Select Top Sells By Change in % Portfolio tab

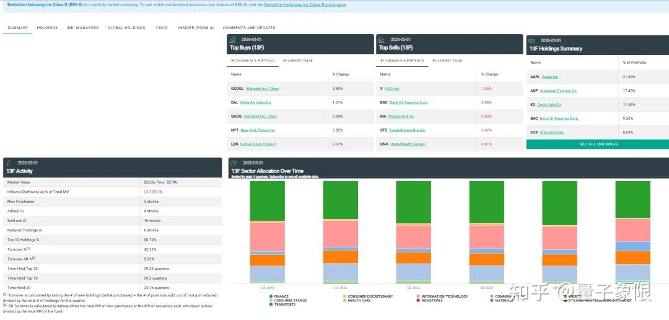(x=402, y=61)
